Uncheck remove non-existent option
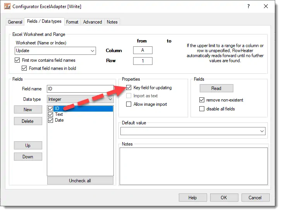Viewport: 281px width, 212px height. [x=202, y=100]
